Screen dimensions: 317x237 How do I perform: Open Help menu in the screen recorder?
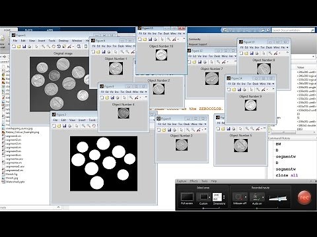click(x=214, y=181)
